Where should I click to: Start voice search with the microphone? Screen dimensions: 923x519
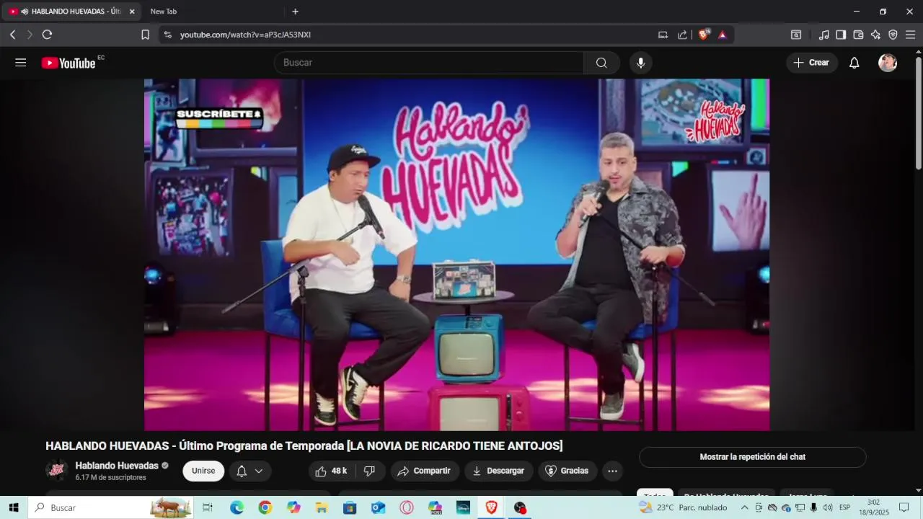pyautogui.click(x=640, y=63)
